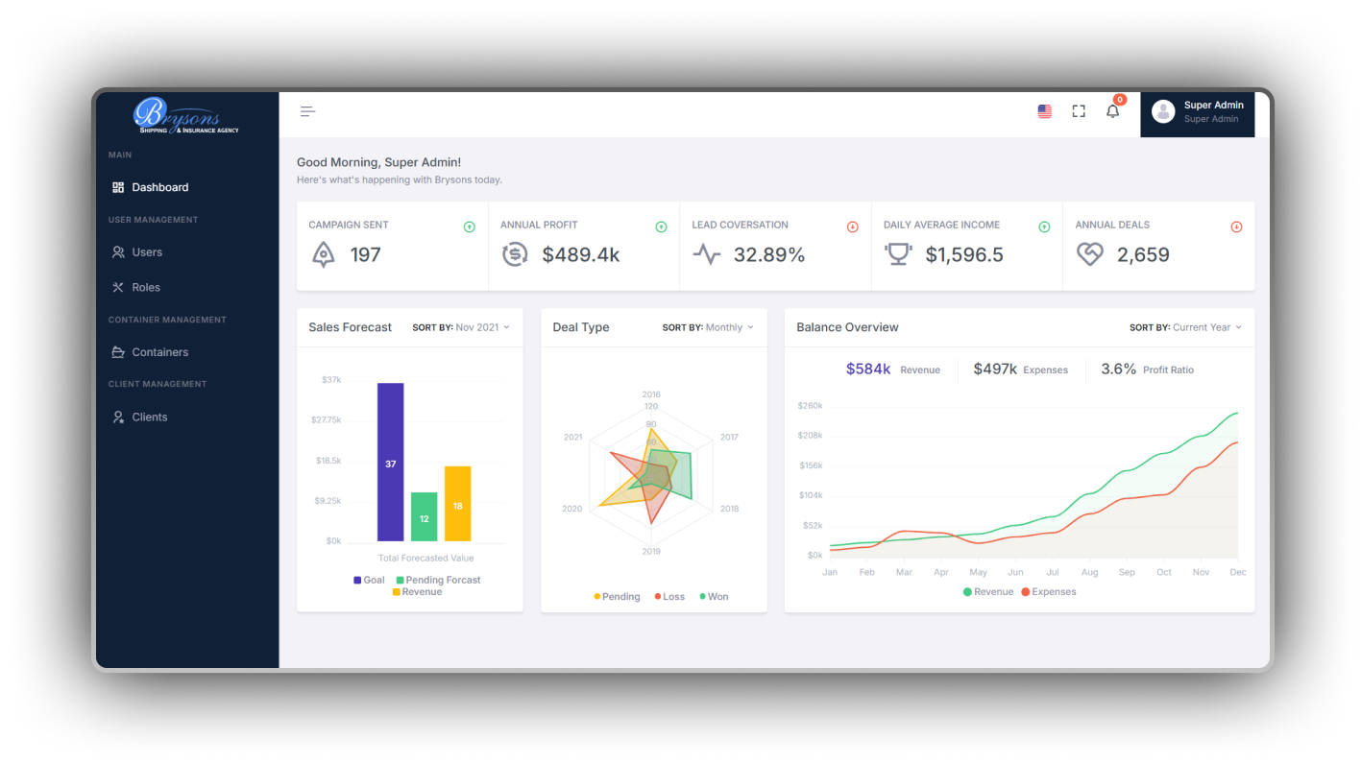The width and height of the screenshot is (1361, 763).
Task: Click the Daily Average Income trophy icon
Action: click(x=898, y=255)
